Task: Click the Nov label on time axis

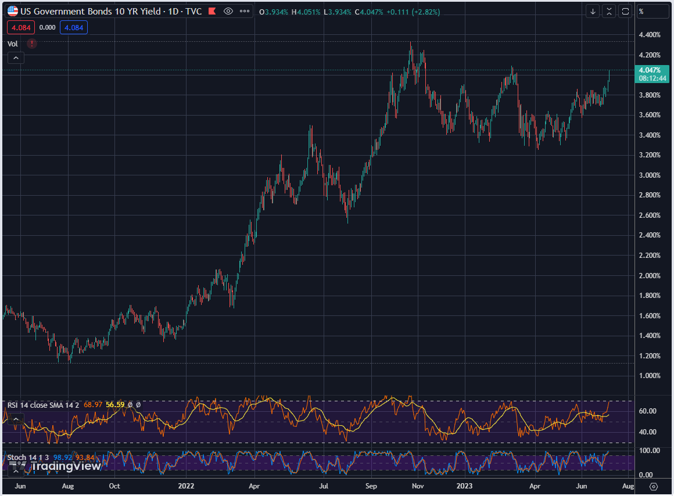Action: (418, 486)
